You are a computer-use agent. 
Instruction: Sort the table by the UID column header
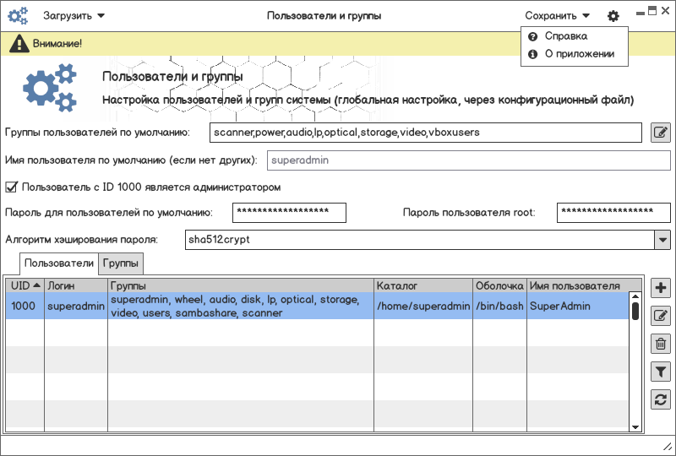25,285
